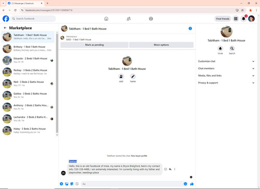The width and height of the screenshot is (260, 189).
Task: Expand Media, files and links section
Action: point(226,75)
